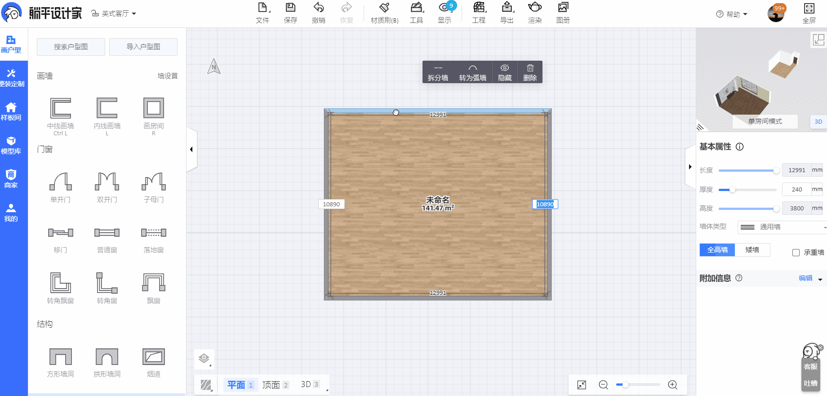Image resolution: width=827 pixels, height=396 pixels.
Task: Open the 模型库 sidebar tab
Action: click(x=11, y=145)
